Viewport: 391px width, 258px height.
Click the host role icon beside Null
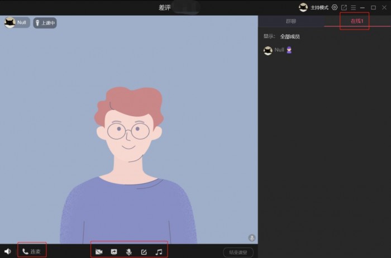(289, 50)
